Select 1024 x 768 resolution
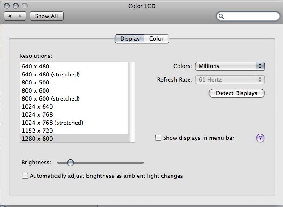Viewport: 283px width, 207px height. [75, 114]
